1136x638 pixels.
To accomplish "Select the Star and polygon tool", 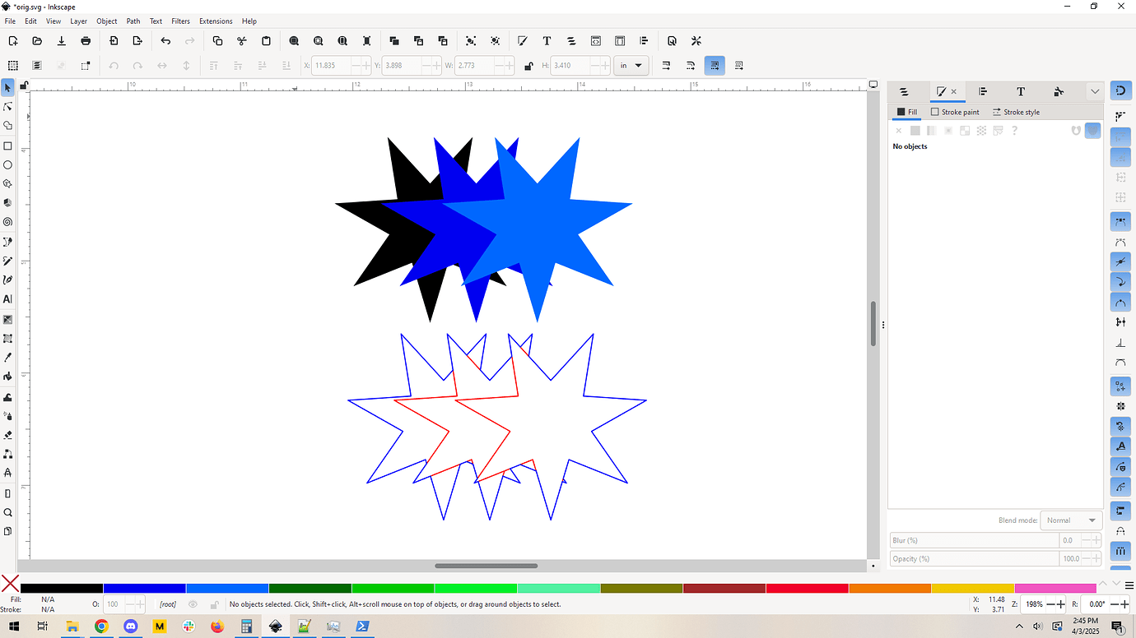I will pyautogui.click(x=8, y=183).
